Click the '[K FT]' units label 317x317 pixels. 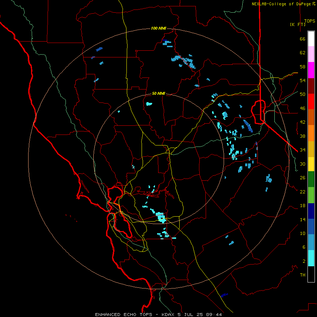[298, 24]
